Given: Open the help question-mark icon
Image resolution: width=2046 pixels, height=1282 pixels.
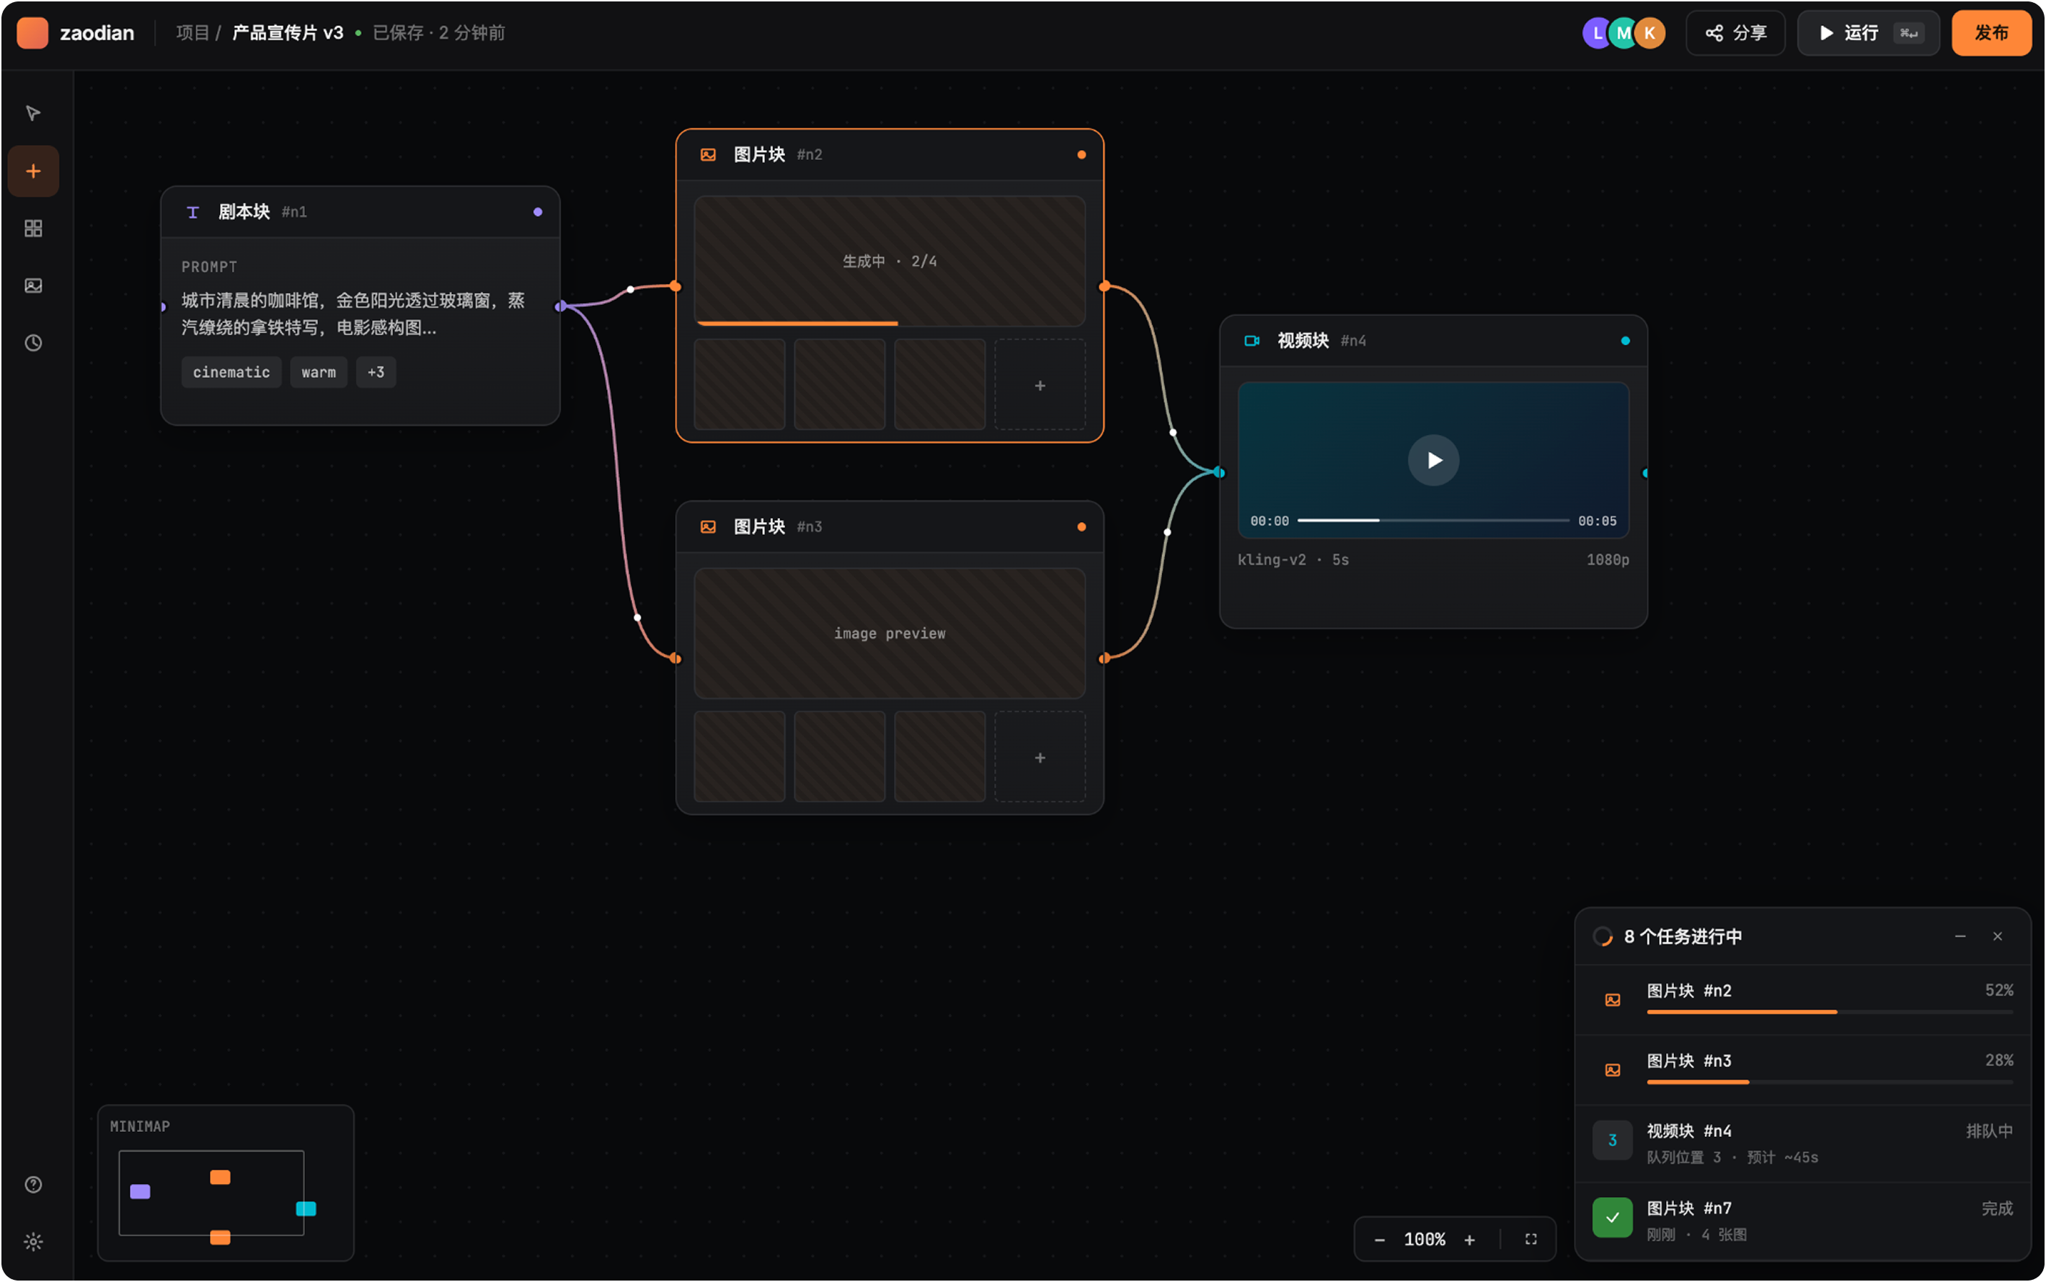Looking at the screenshot, I should (33, 1185).
